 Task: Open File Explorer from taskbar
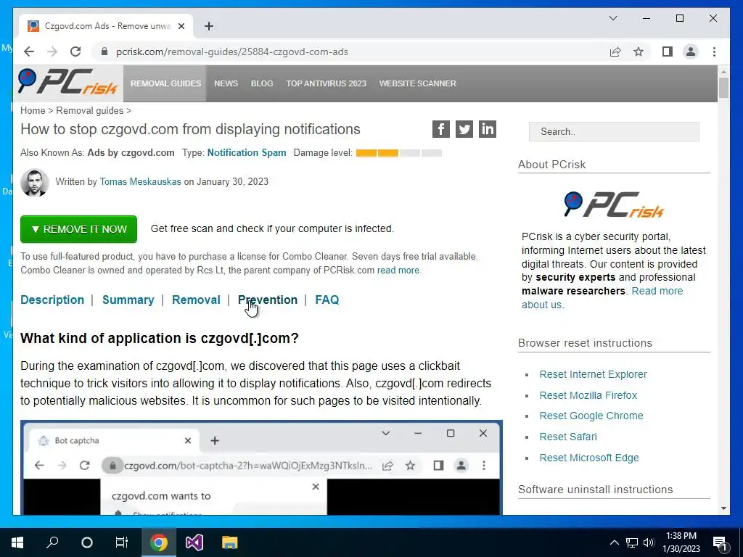(x=229, y=542)
